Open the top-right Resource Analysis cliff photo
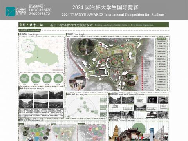The width and height of the screenshot is (188, 141). 56,95
